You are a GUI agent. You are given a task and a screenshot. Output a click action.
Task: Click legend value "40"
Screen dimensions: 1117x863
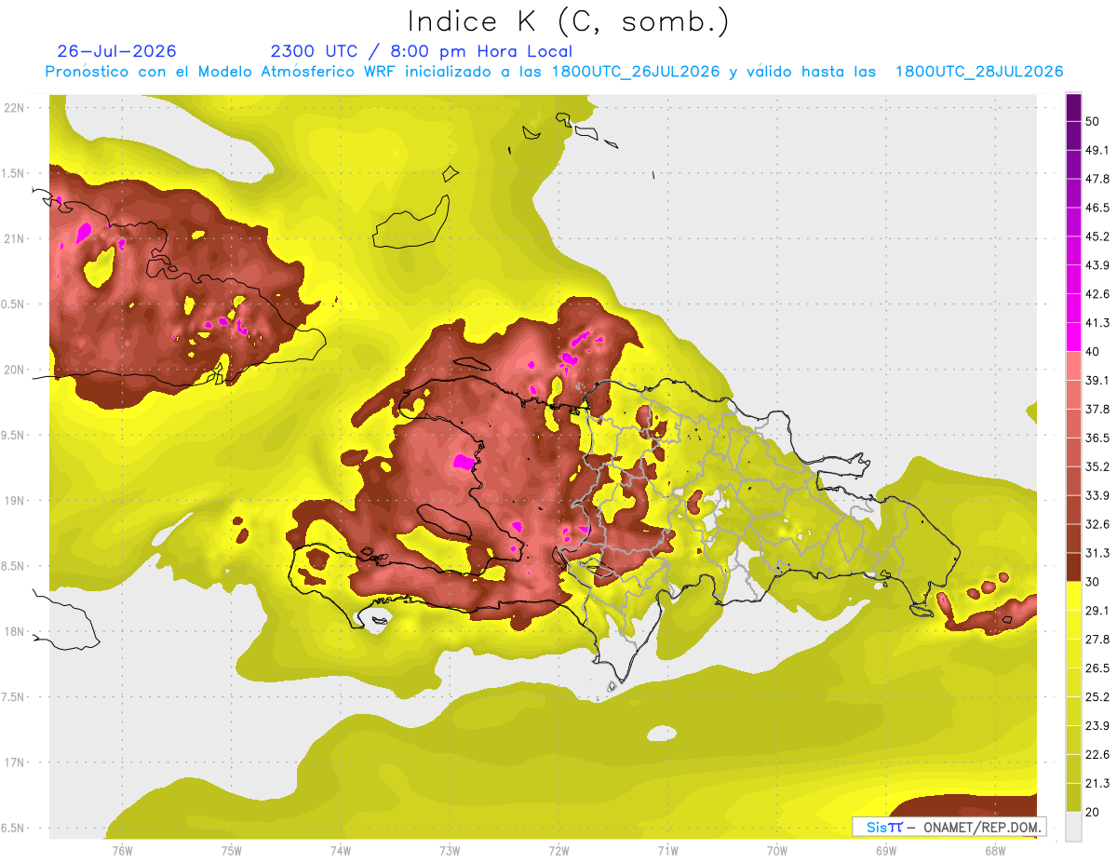pos(1093,352)
